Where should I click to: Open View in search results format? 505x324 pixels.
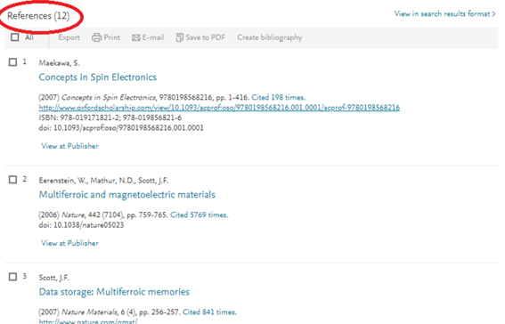coord(444,14)
